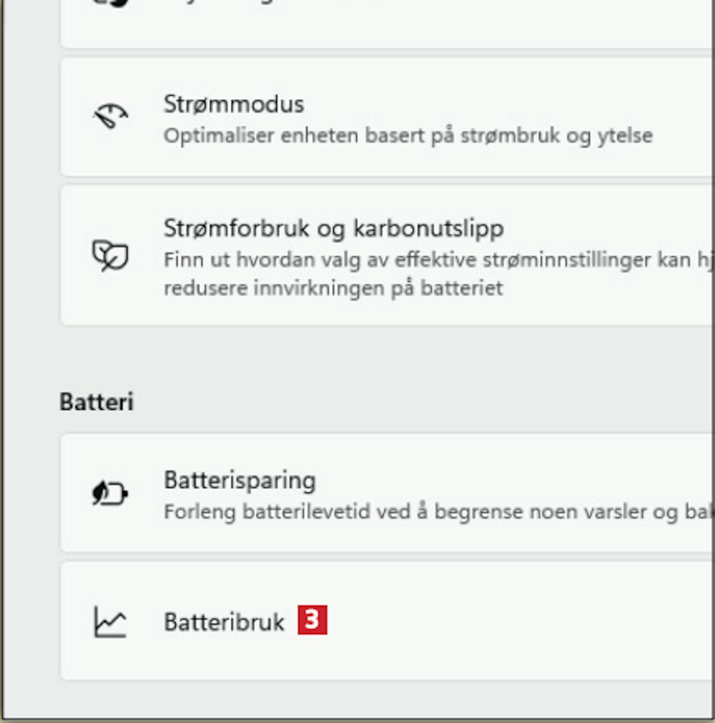715x723 pixels.
Task: Click the Batteri section heading
Action: click(96, 402)
